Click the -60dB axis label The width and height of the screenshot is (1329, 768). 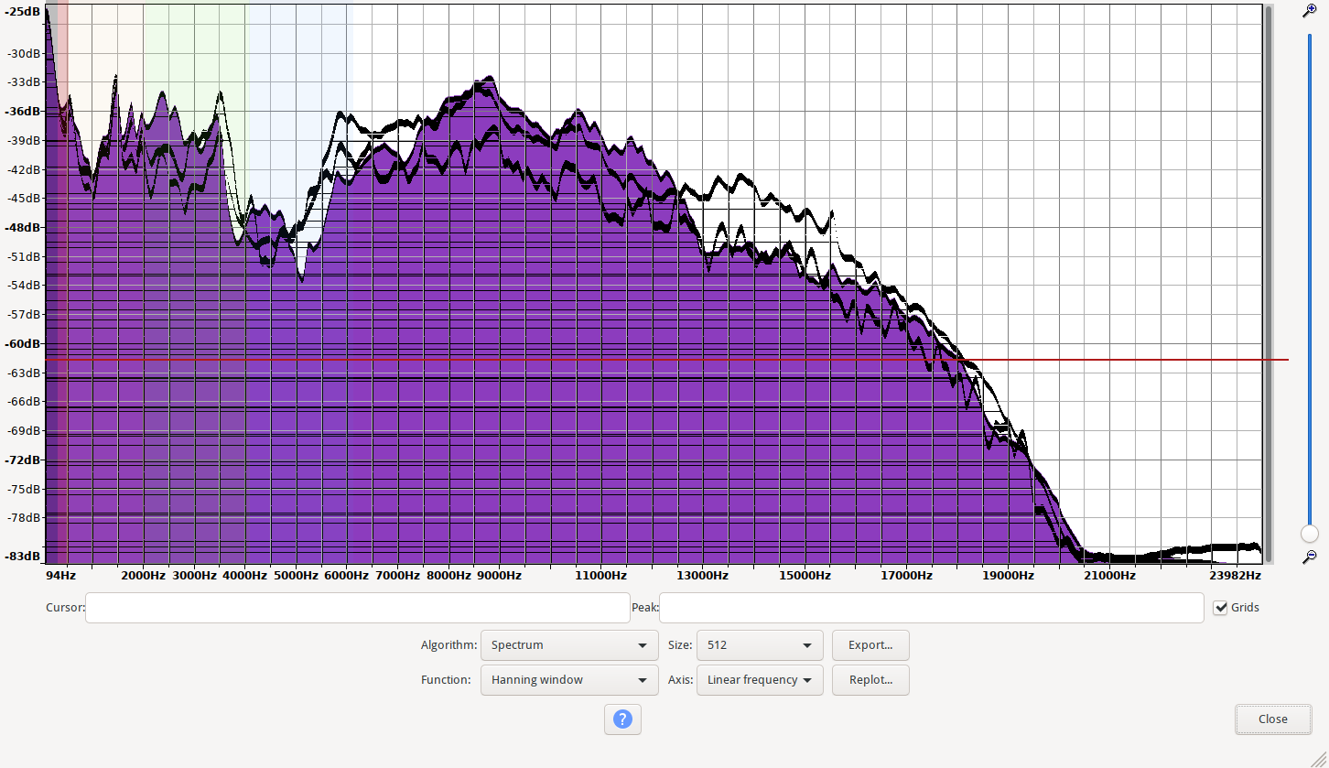23,344
